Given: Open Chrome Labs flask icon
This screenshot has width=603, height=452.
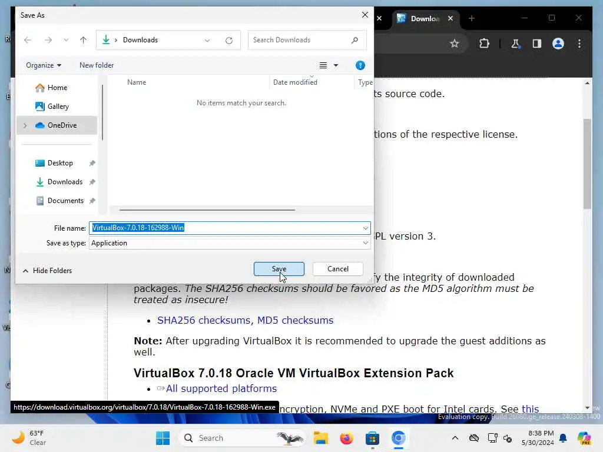Looking at the screenshot, I should [515, 44].
